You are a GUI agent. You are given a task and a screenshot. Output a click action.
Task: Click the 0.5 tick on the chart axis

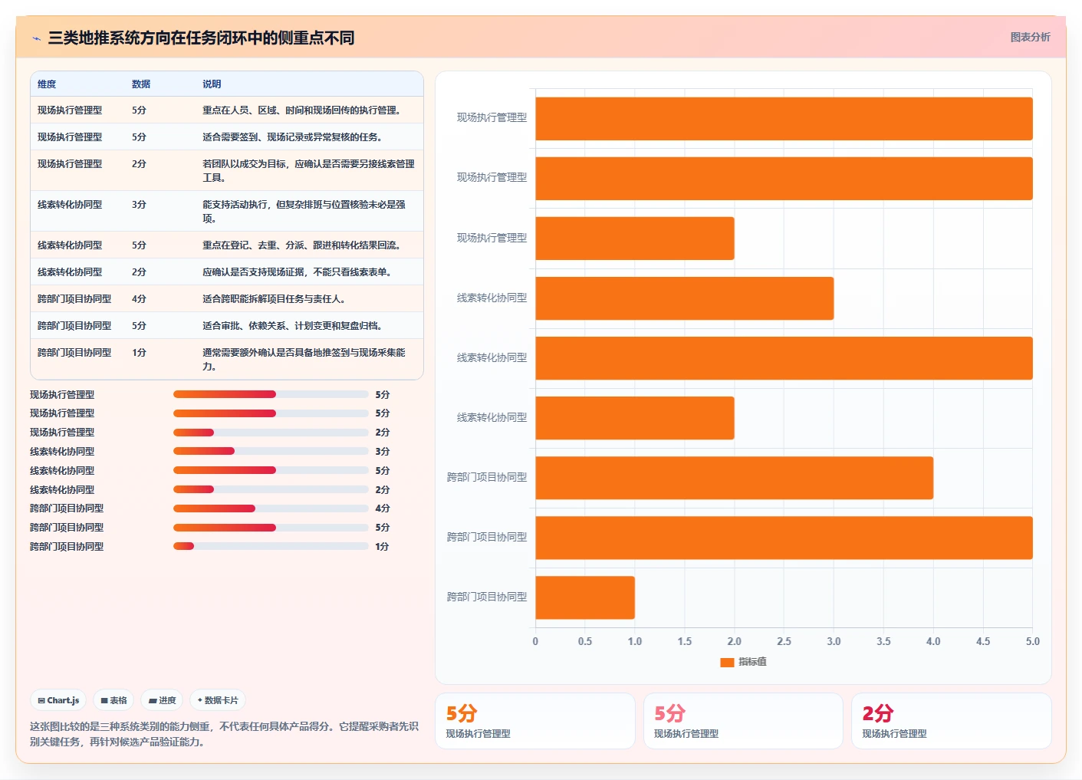coord(585,641)
